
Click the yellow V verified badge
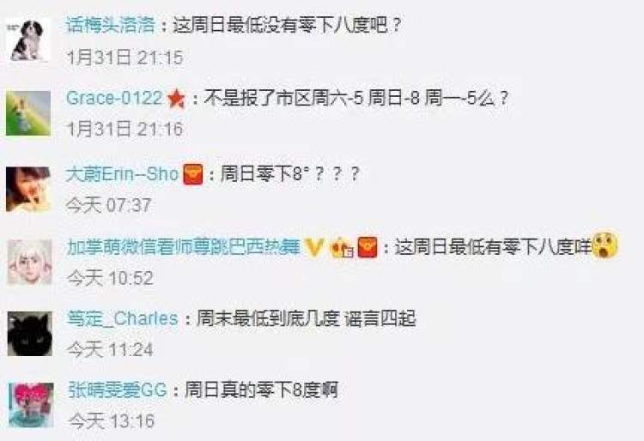(314, 247)
